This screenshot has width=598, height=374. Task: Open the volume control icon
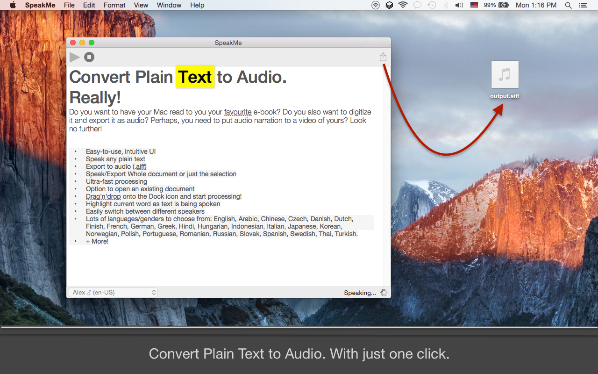pyautogui.click(x=459, y=5)
